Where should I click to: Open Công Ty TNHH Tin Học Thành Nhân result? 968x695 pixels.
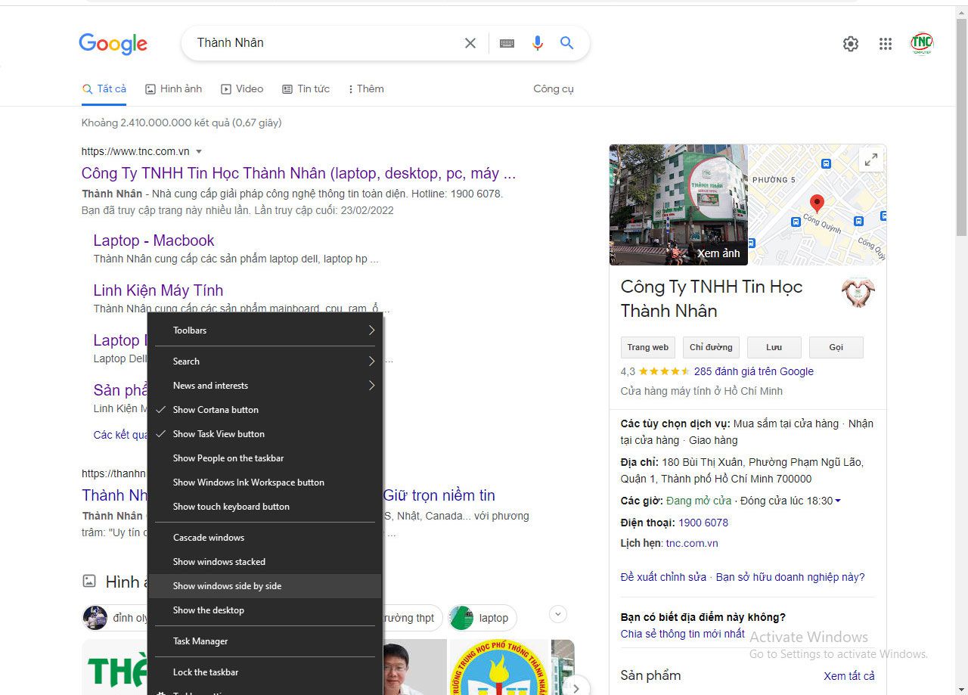[299, 173]
